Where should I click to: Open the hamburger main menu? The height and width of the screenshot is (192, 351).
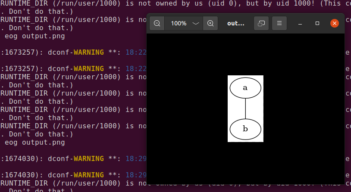click(279, 23)
